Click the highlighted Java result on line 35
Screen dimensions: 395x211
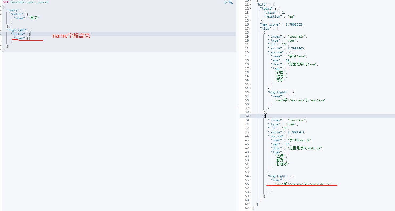(300, 100)
